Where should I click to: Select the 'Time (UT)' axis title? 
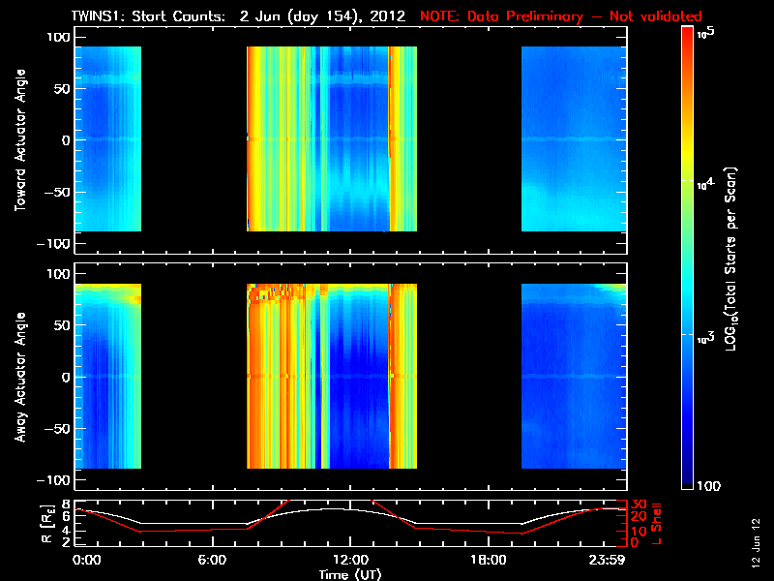click(x=350, y=574)
